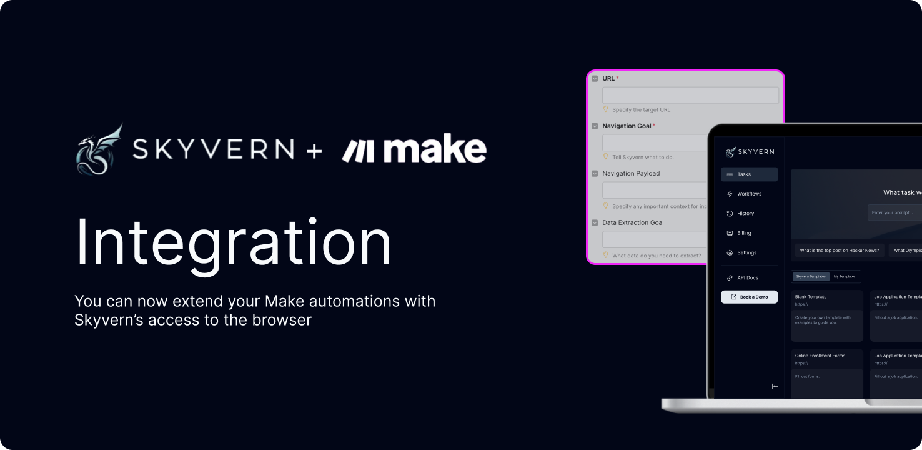This screenshot has height=450, width=922.
Task: Click the external-link icon on Book a Demo
Action: pos(734,297)
